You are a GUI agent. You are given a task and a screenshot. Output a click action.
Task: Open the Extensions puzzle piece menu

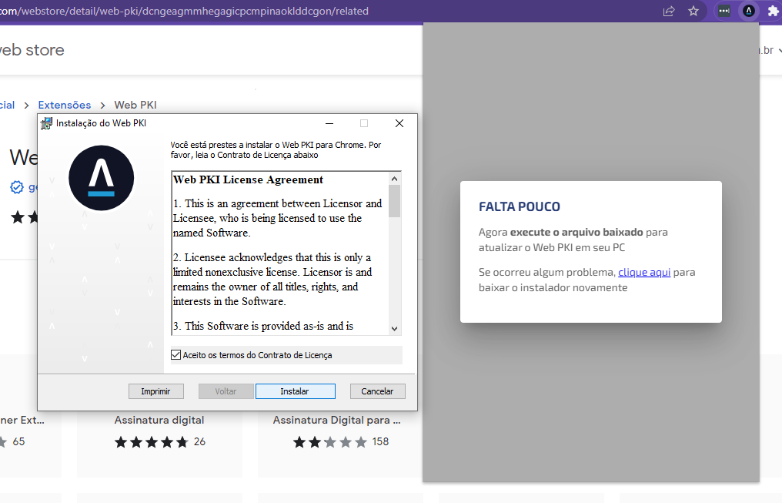pos(773,11)
